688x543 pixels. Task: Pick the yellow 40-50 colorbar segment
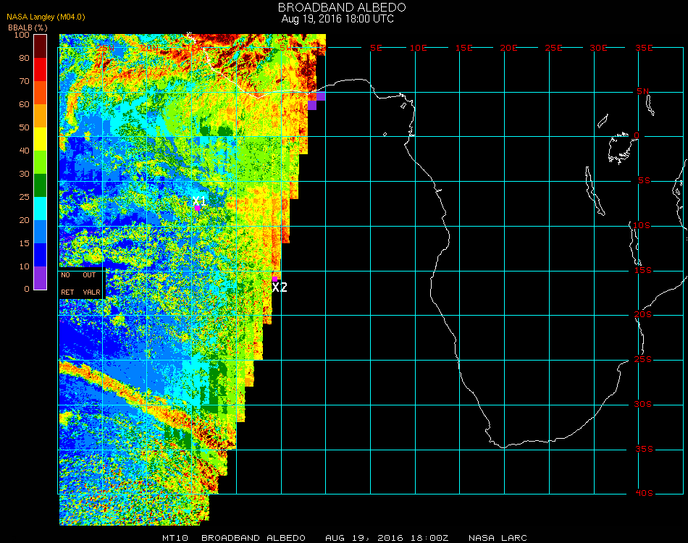coord(41,138)
